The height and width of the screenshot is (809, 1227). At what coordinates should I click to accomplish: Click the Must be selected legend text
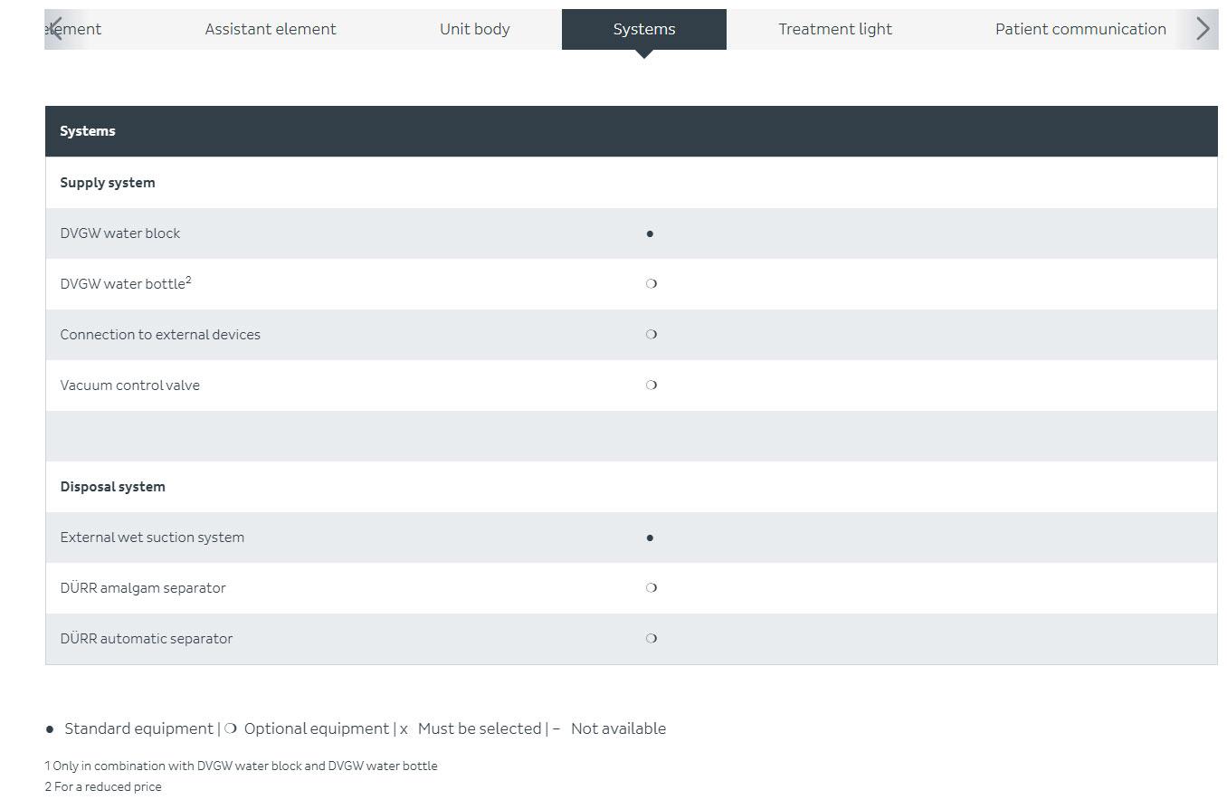(x=480, y=728)
